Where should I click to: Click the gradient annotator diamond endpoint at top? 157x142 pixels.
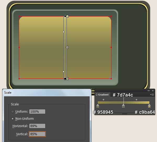pos(65,16)
